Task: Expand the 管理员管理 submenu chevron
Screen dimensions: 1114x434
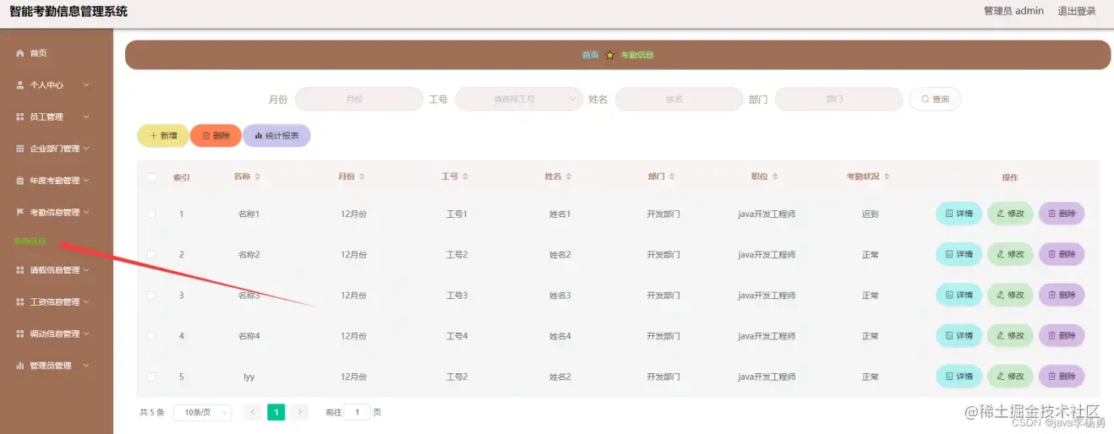Action: point(86,366)
